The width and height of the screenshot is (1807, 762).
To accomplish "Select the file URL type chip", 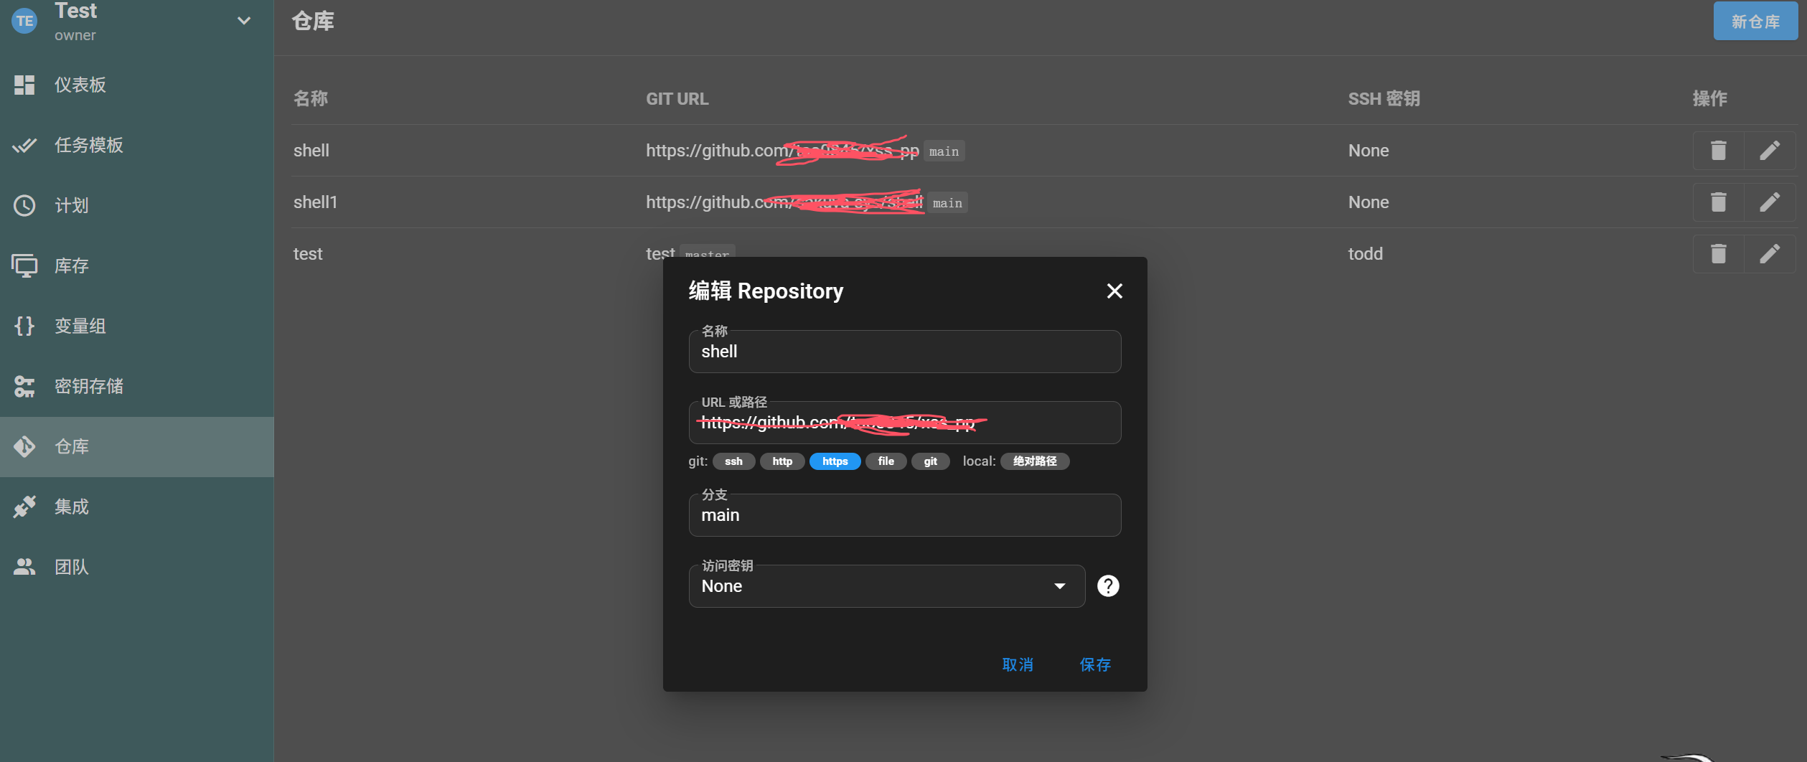I will [x=886, y=461].
